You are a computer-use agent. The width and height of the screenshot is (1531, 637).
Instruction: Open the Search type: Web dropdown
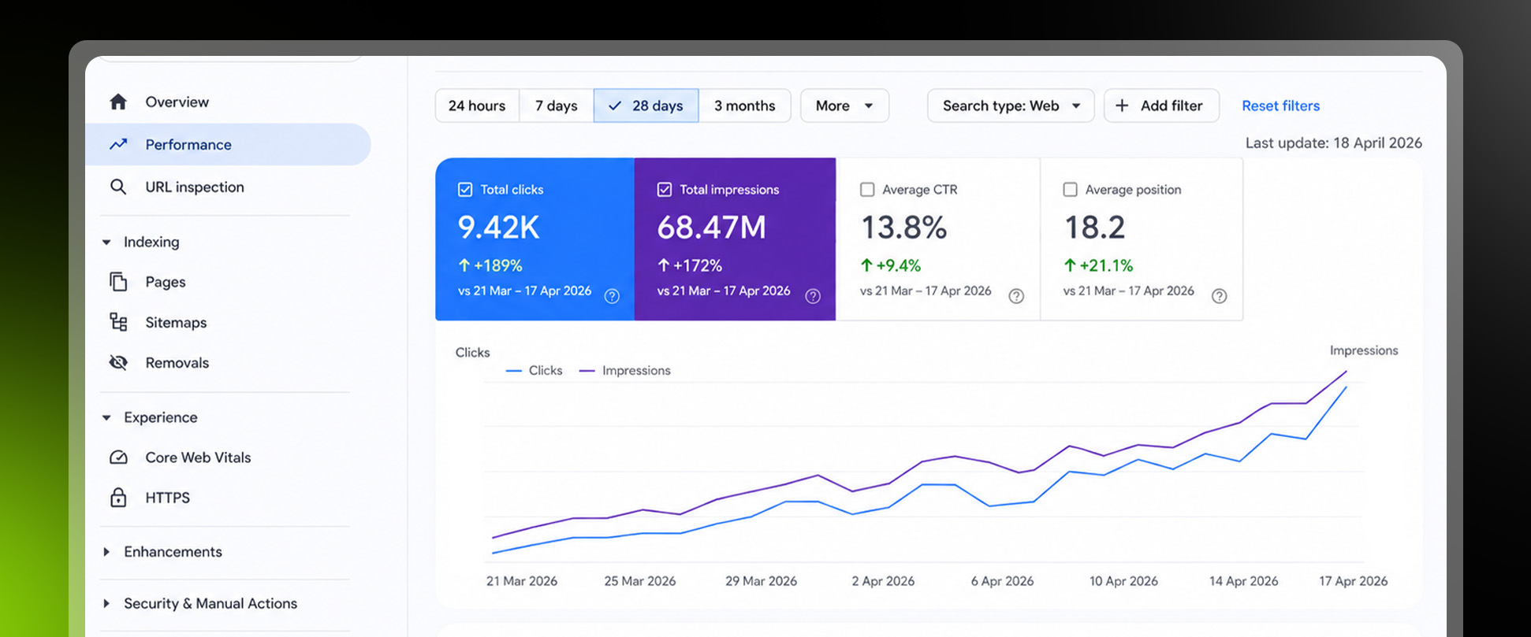1011,106
